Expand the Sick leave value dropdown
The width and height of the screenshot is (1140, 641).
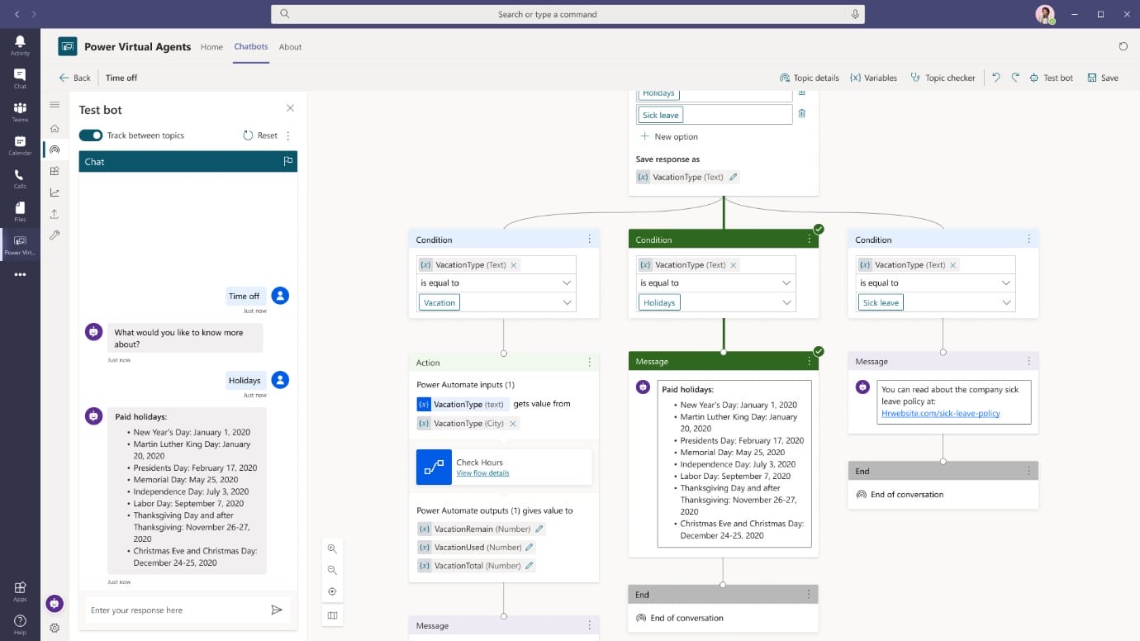pos(1006,302)
